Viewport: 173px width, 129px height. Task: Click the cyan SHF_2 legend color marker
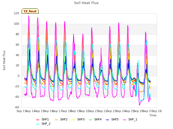pyautogui.click(x=38, y=124)
